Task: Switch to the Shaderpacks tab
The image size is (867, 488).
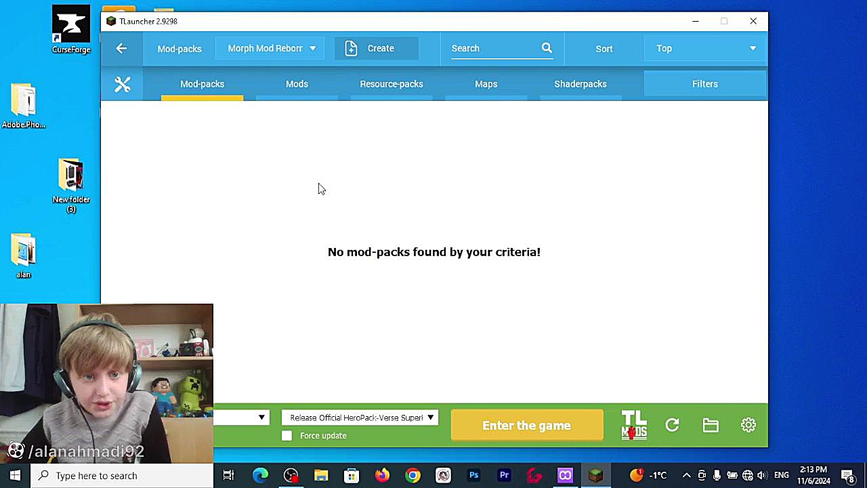Action: (x=580, y=84)
